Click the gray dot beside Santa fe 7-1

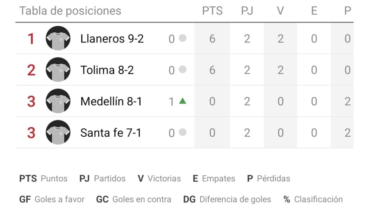[x=183, y=132]
